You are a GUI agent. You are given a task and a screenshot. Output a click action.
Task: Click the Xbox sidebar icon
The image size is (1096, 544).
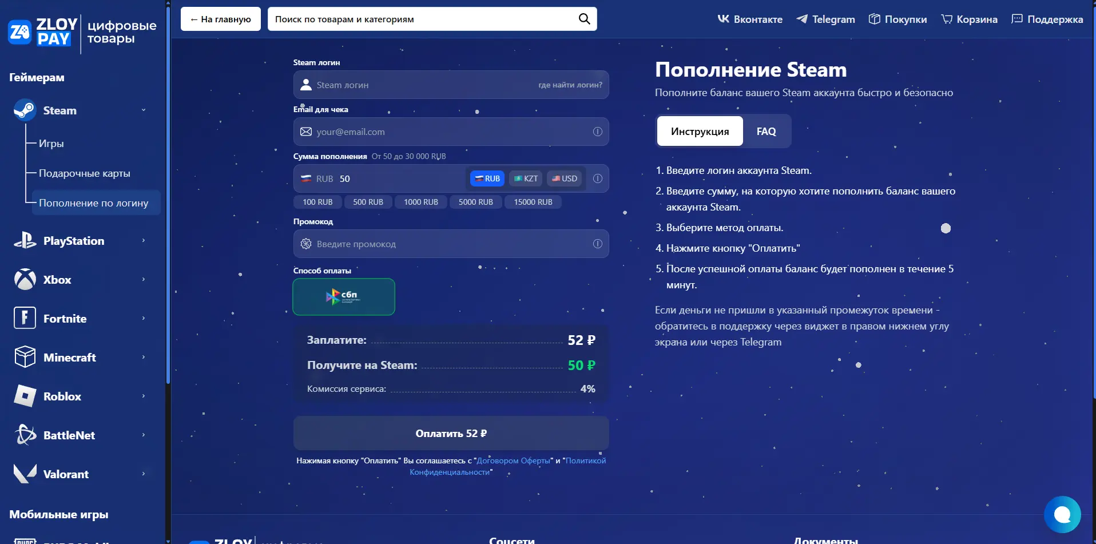25,279
